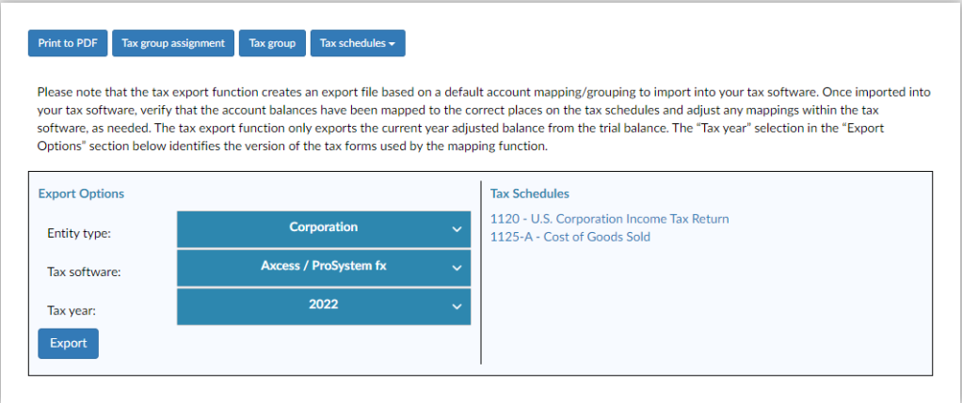
Task: Click the chevron arrow in 2022 dropdown
Action: tap(457, 306)
